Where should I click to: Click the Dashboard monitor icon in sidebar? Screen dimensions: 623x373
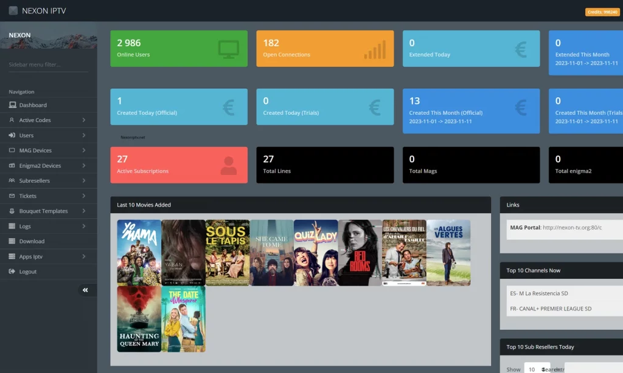click(x=12, y=105)
